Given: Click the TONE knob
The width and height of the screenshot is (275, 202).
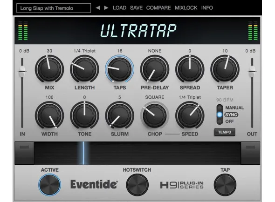Looking at the screenshot, I should (x=84, y=115).
